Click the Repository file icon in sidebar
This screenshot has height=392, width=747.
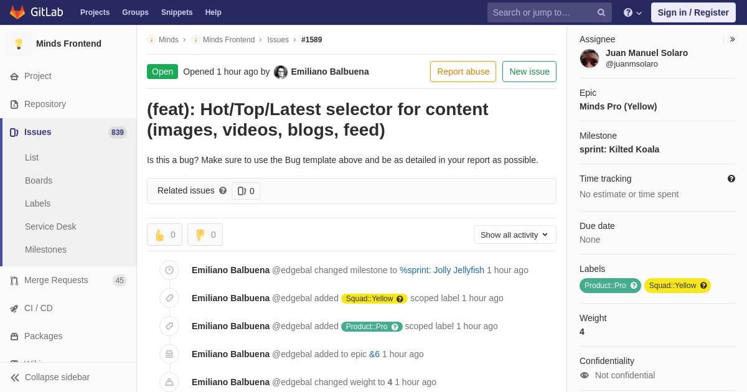tap(14, 104)
